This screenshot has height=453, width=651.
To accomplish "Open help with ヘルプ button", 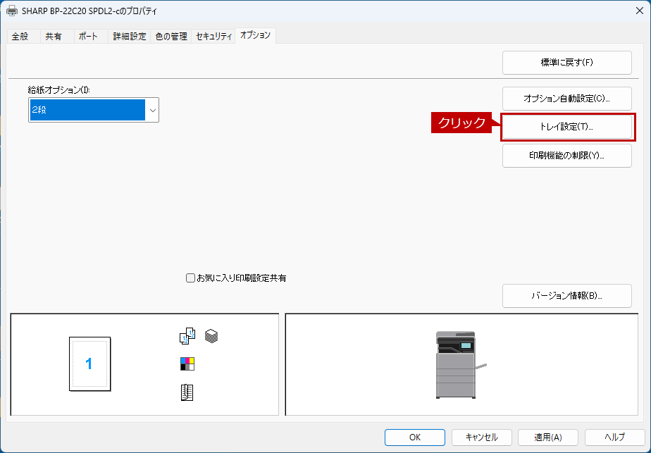I will 615,438.
